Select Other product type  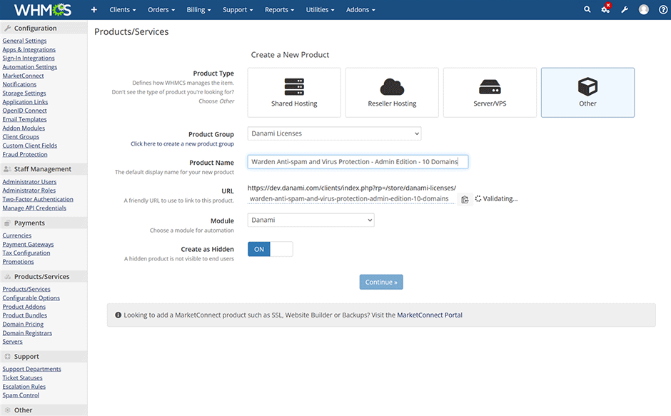coord(587,93)
